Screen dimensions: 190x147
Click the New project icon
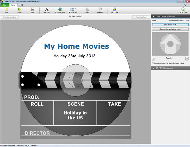click(6, 10)
